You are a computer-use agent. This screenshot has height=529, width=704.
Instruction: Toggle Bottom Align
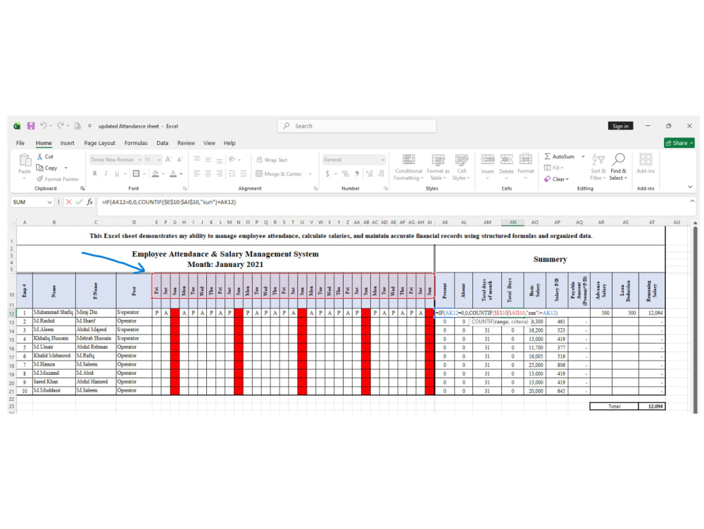(x=220, y=159)
